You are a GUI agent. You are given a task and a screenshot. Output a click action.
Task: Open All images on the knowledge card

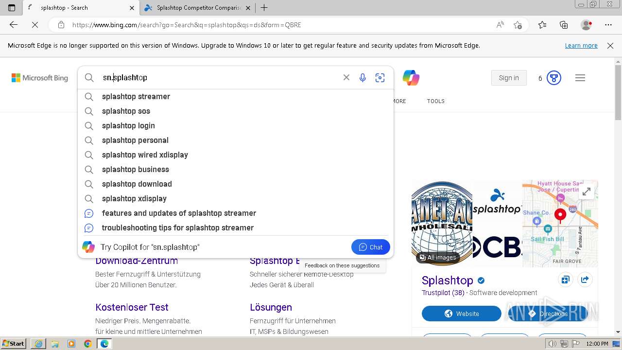coord(438,257)
